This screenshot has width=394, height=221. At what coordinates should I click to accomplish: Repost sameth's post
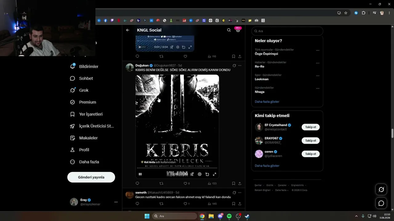coord(161,204)
